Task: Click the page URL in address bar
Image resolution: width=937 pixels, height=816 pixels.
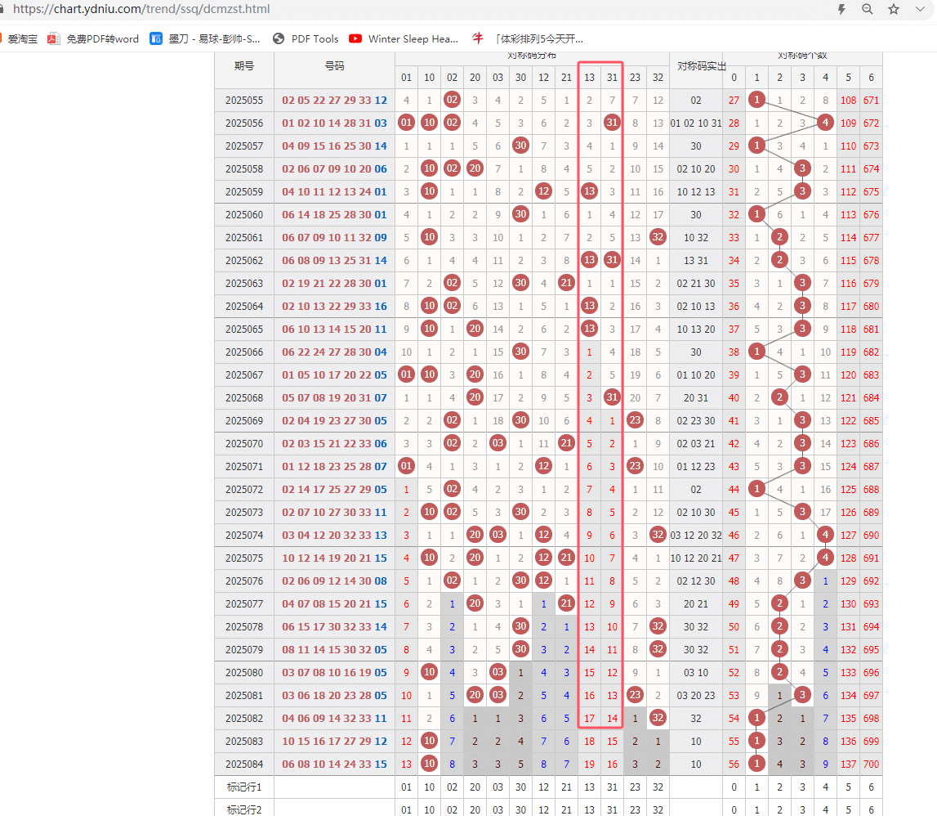Action: click(141, 9)
